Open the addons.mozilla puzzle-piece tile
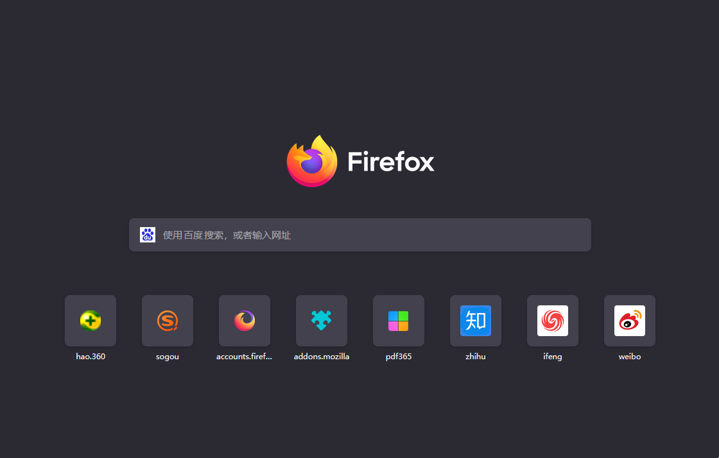Image resolution: width=719 pixels, height=458 pixels. point(322,321)
